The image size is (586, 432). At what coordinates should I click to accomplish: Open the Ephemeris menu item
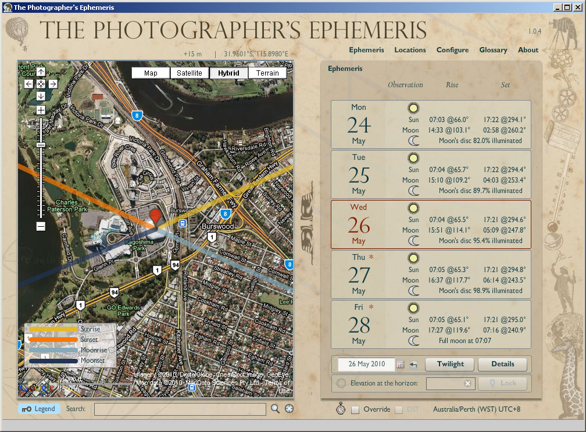point(366,49)
